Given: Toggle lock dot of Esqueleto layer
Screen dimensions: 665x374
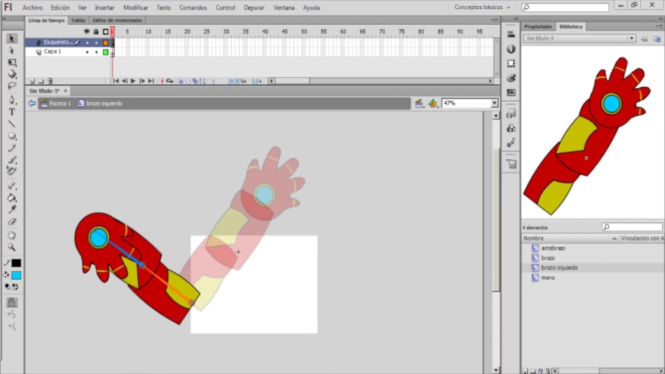Looking at the screenshot, I should (96, 43).
